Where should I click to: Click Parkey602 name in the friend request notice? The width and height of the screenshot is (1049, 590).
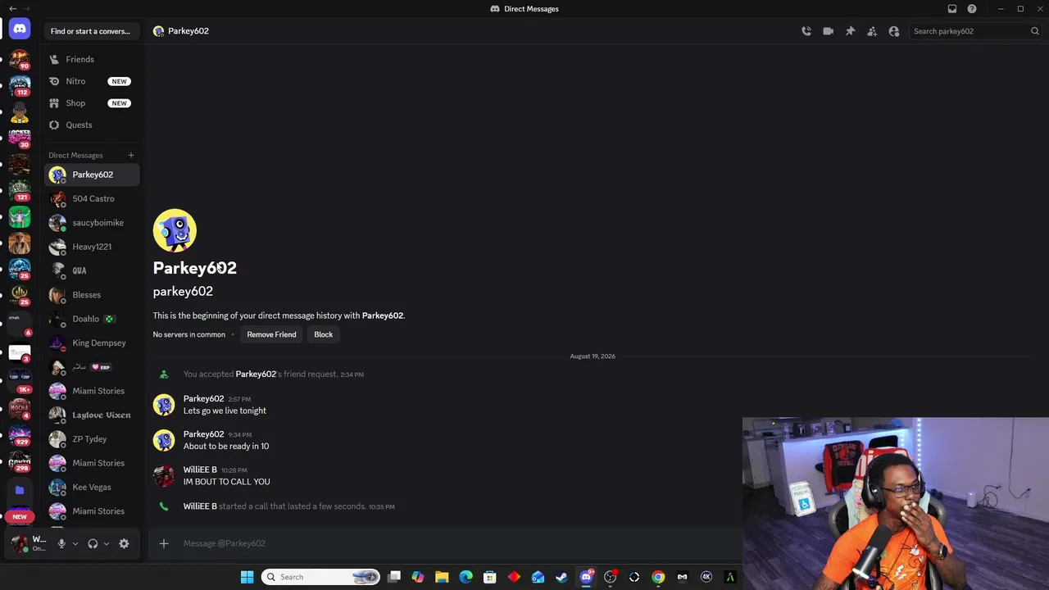pyautogui.click(x=256, y=374)
